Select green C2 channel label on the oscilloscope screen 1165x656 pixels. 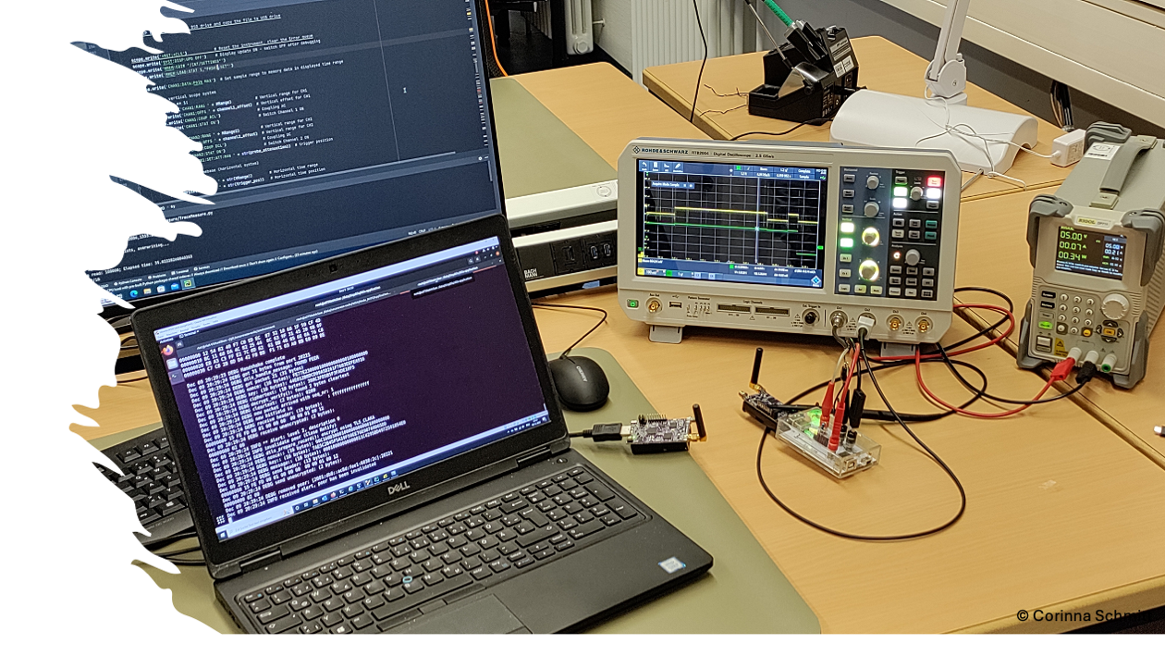669,273
